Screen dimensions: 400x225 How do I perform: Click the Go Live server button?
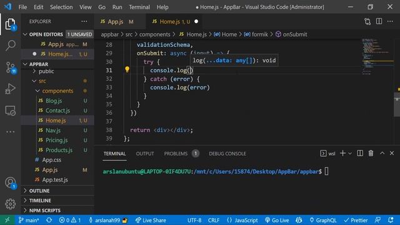(277, 220)
